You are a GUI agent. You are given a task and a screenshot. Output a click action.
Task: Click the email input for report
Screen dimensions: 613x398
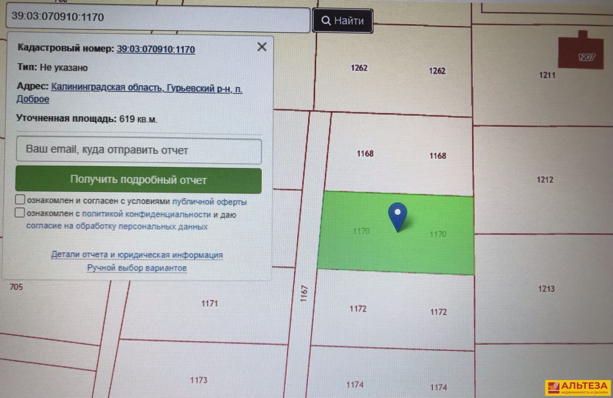(x=139, y=150)
